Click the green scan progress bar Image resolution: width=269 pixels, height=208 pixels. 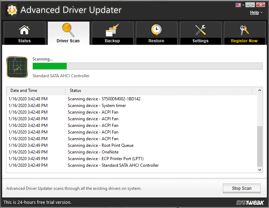[147, 66]
